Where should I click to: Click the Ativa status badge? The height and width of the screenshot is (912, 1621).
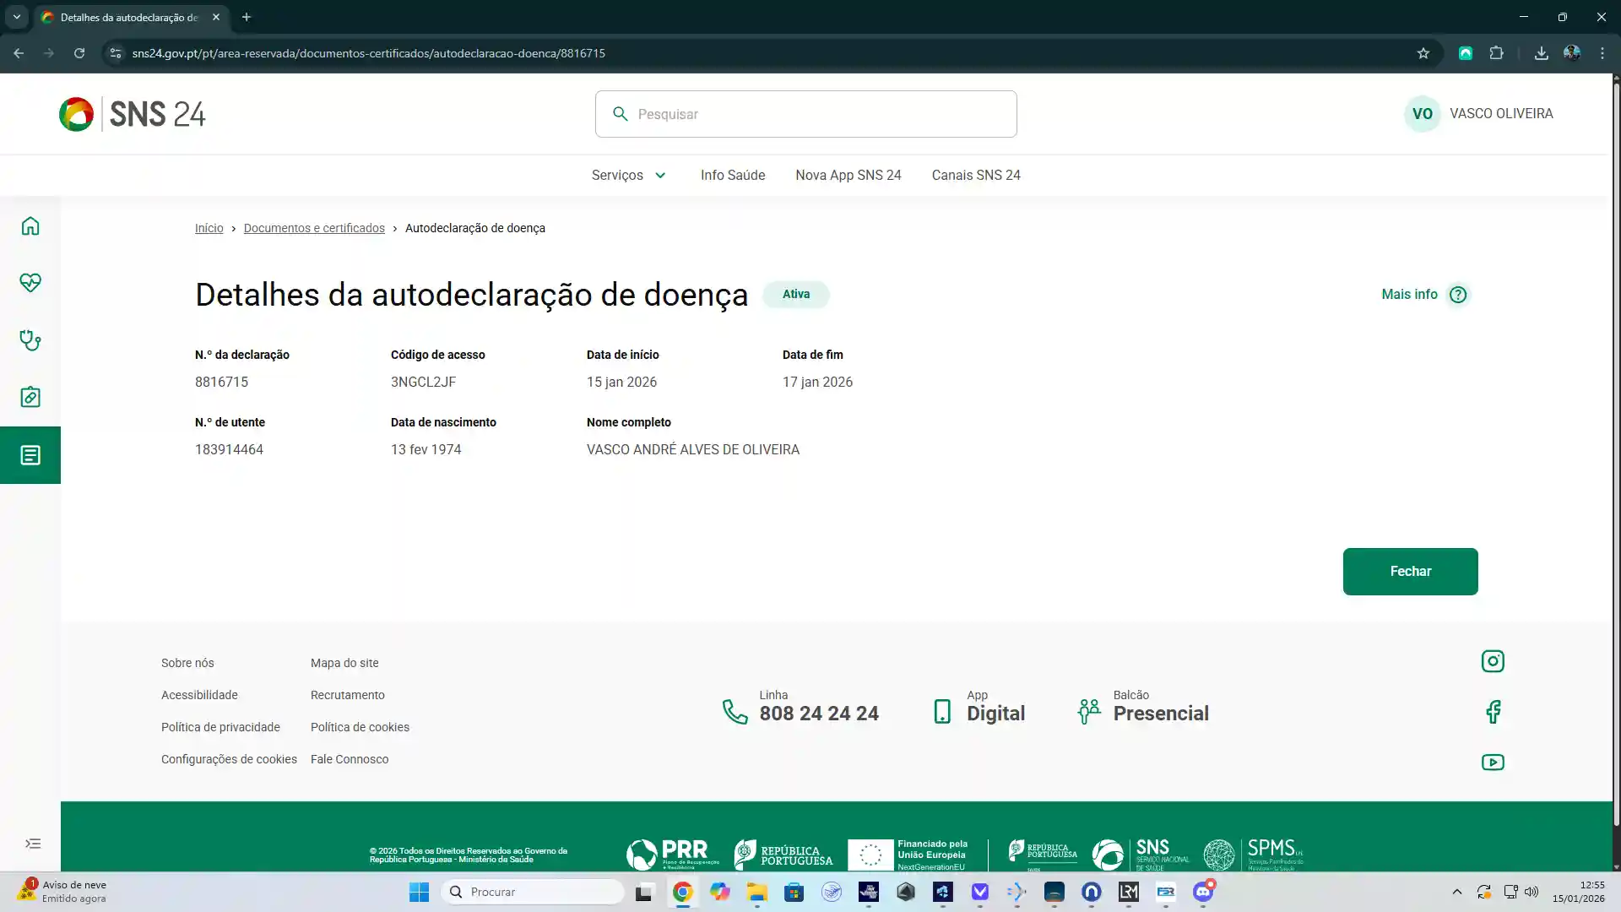click(x=796, y=295)
